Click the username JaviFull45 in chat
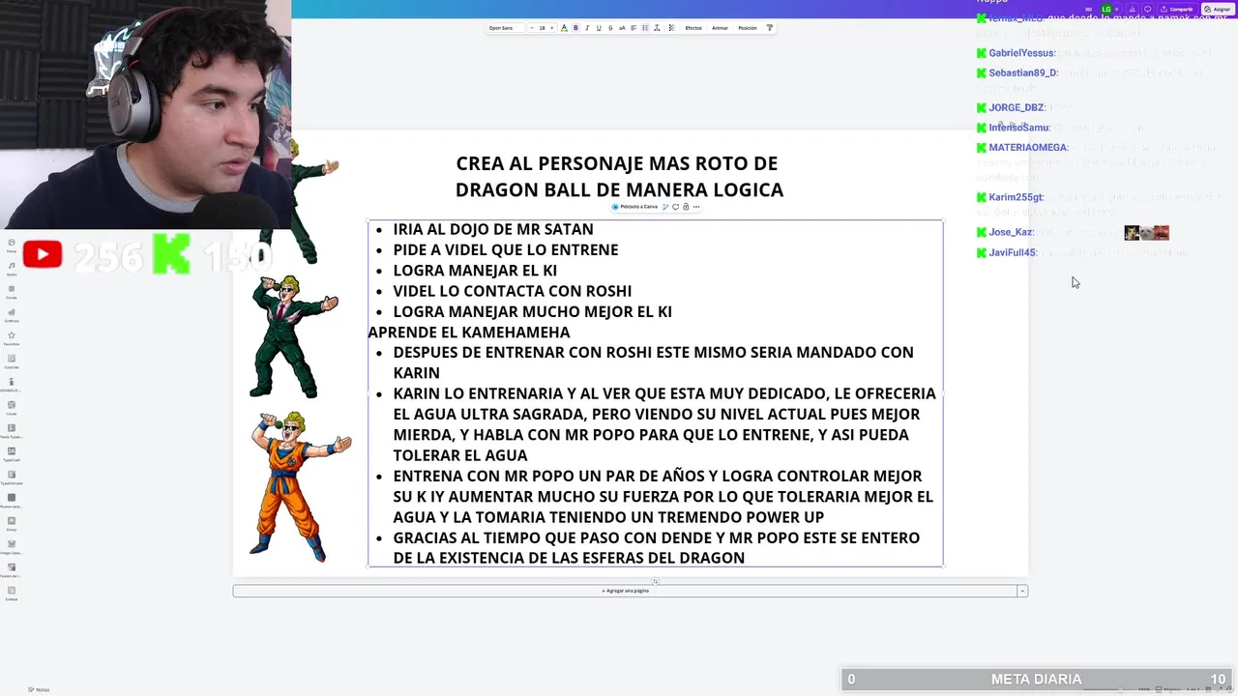This screenshot has width=1238, height=696. point(1013,252)
